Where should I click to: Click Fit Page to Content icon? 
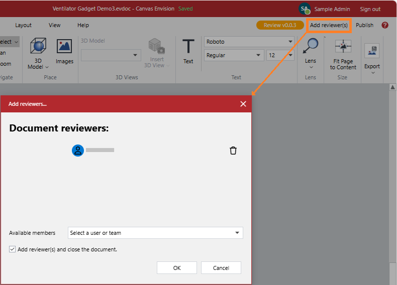(343, 46)
